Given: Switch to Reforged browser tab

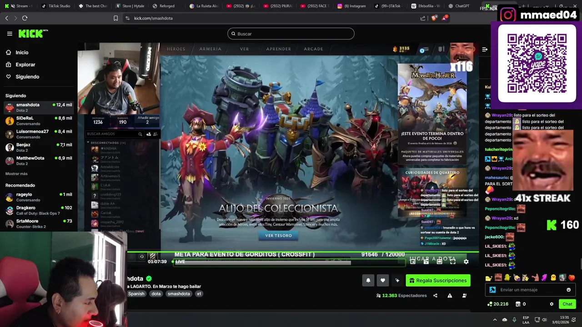Looking at the screenshot, I should tap(167, 6).
